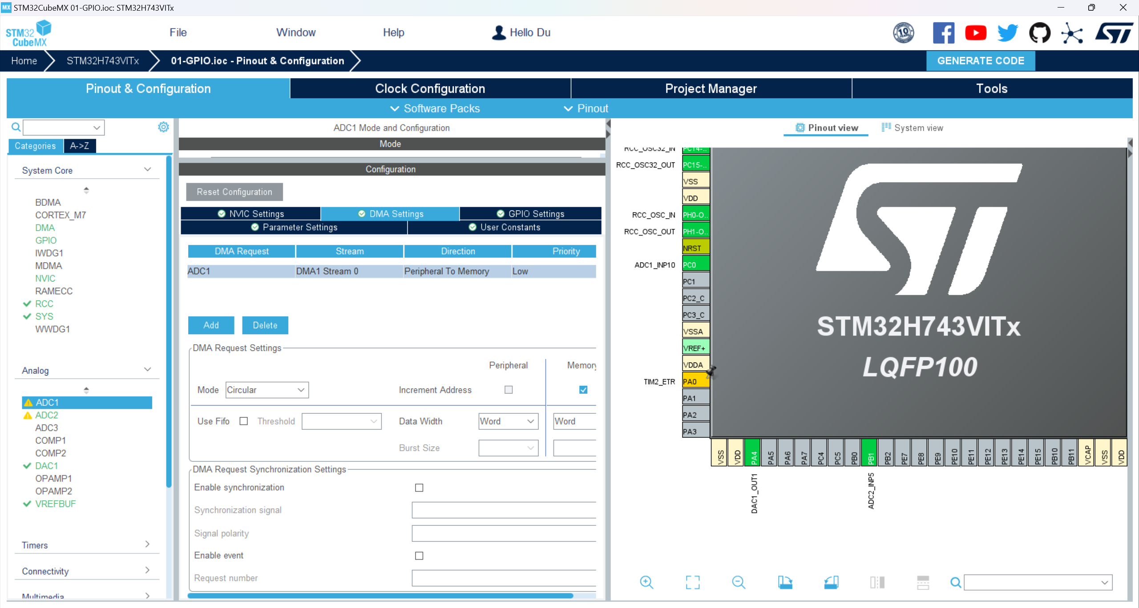Click the Facebook icon in the header
This screenshot has height=608, width=1139.
(943, 32)
